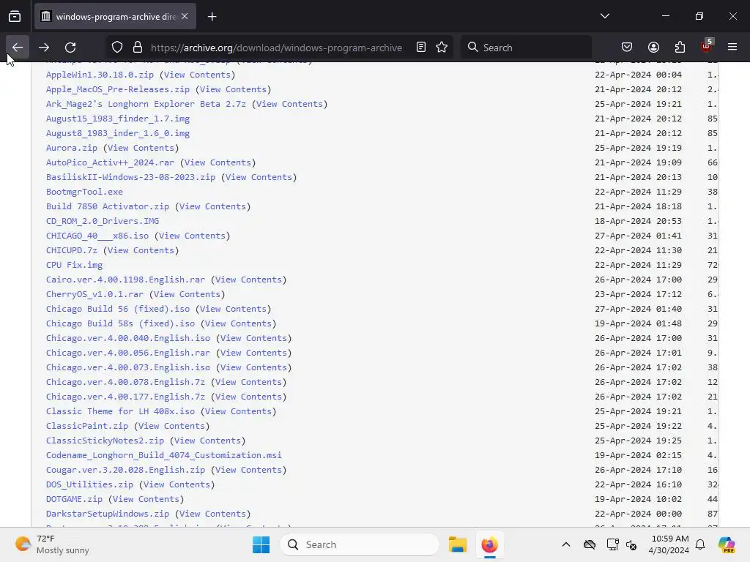The image size is (750, 562).
Task: Download Chicago.ver.4.00.177.English.7z
Action: coord(125,397)
